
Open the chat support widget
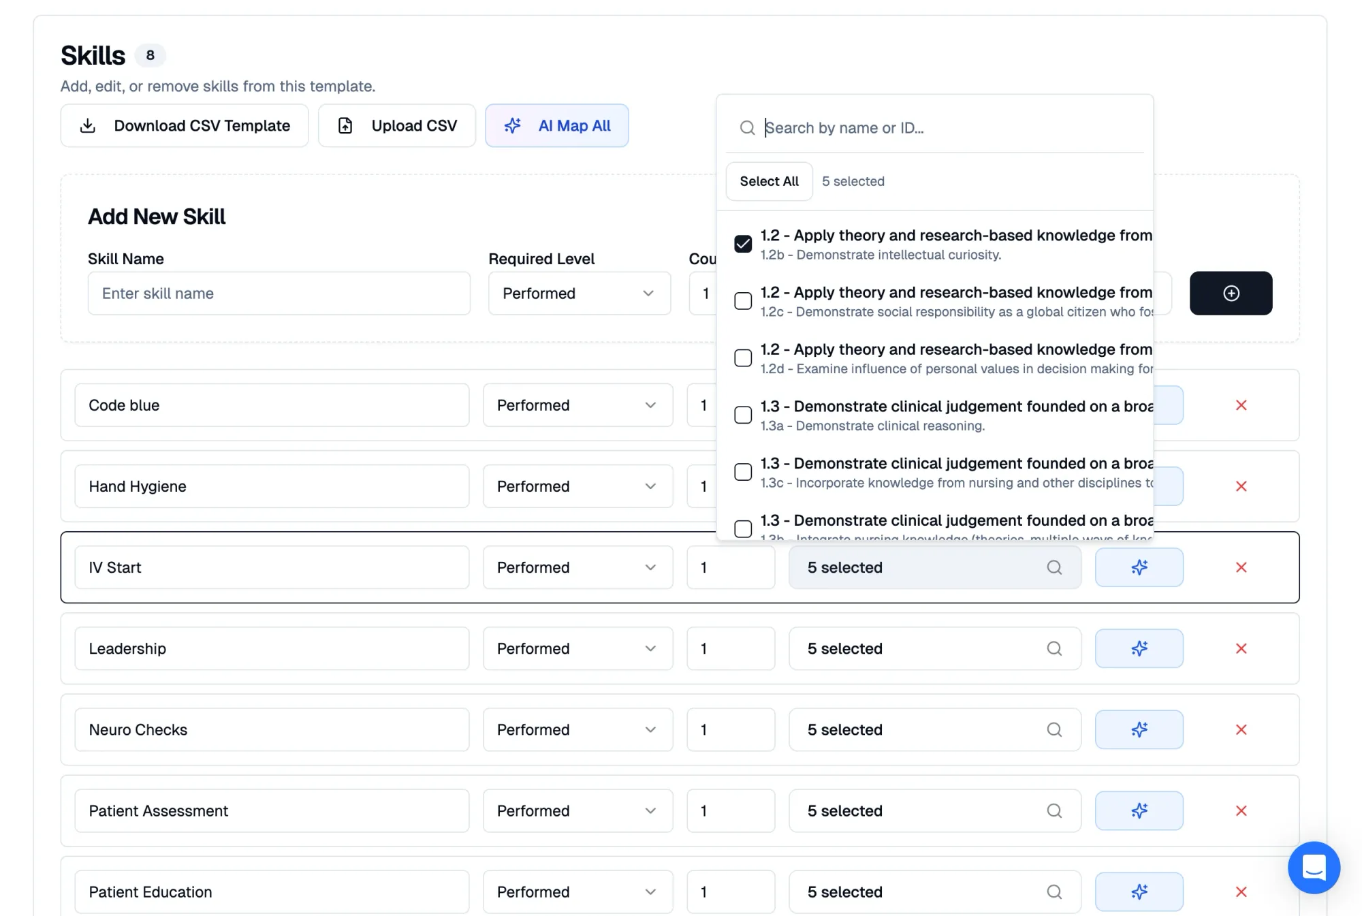[x=1314, y=867]
